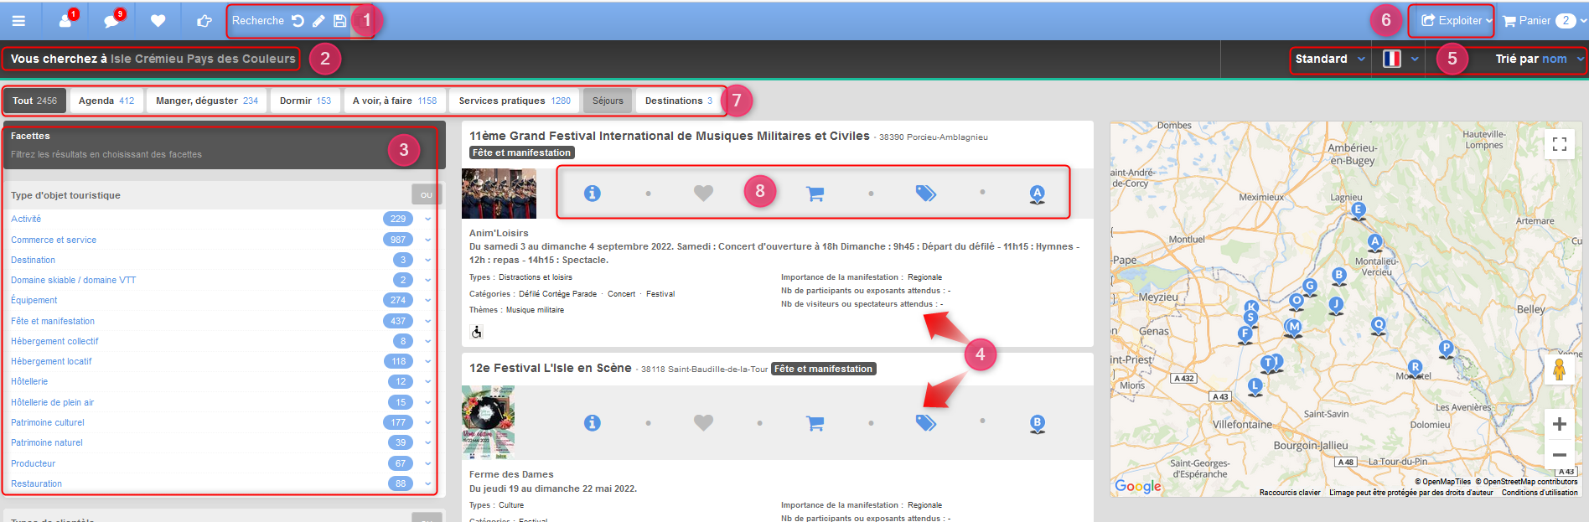Click the favorites heart icon in top bar
The height and width of the screenshot is (522, 1589).
(158, 21)
